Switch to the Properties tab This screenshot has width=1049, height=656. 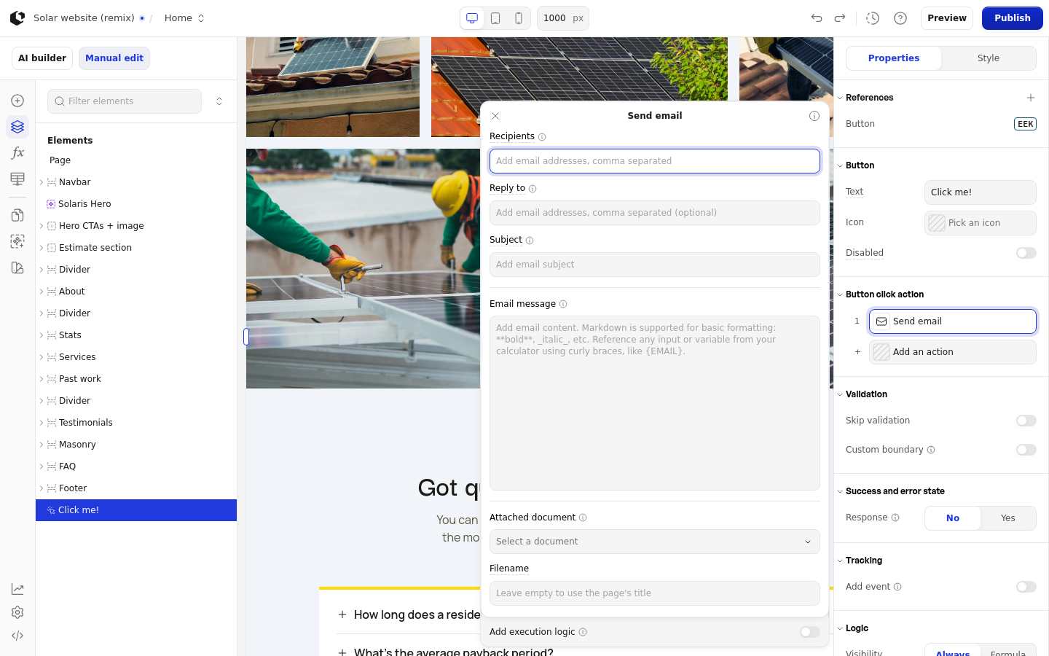[894, 58]
